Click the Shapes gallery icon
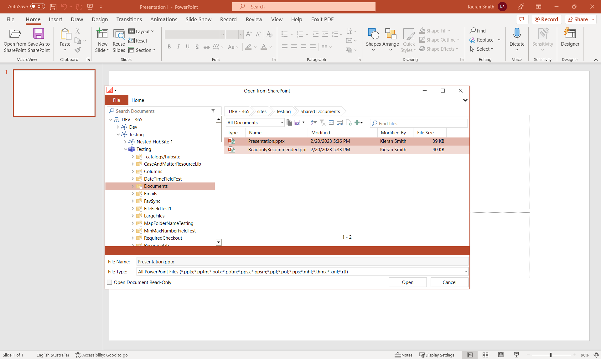The height and width of the screenshot is (359, 601). coord(373,34)
